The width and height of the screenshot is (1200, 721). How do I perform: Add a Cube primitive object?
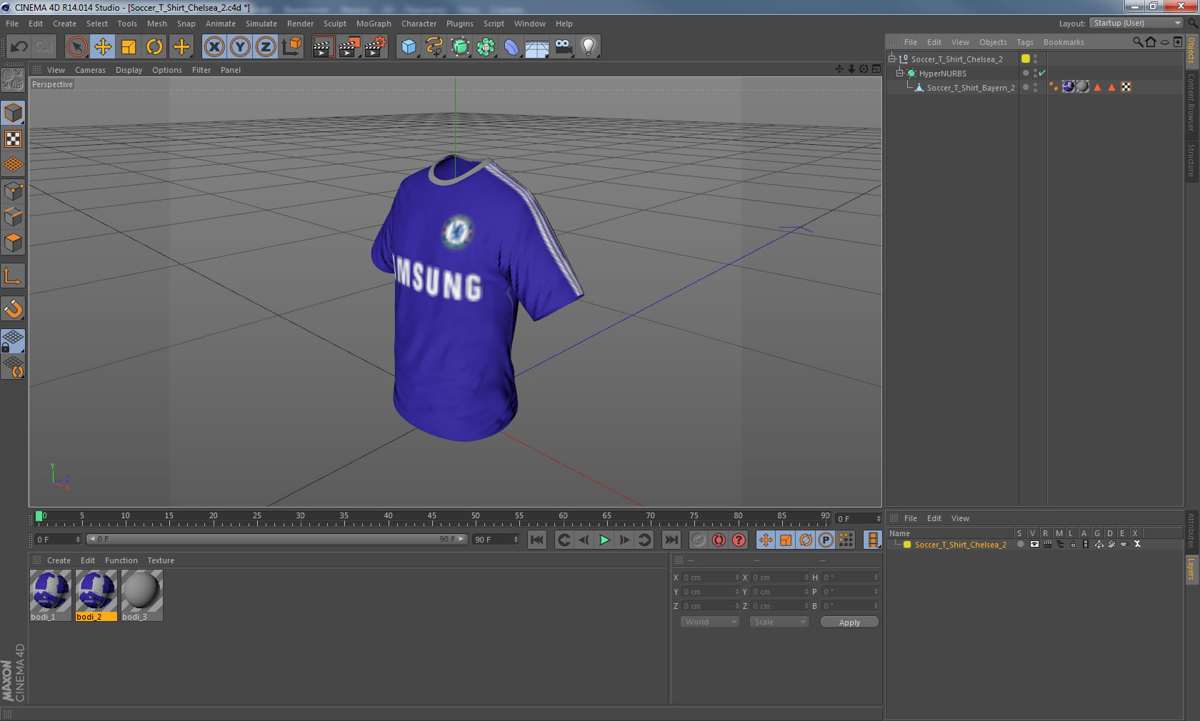pyautogui.click(x=409, y=47)
